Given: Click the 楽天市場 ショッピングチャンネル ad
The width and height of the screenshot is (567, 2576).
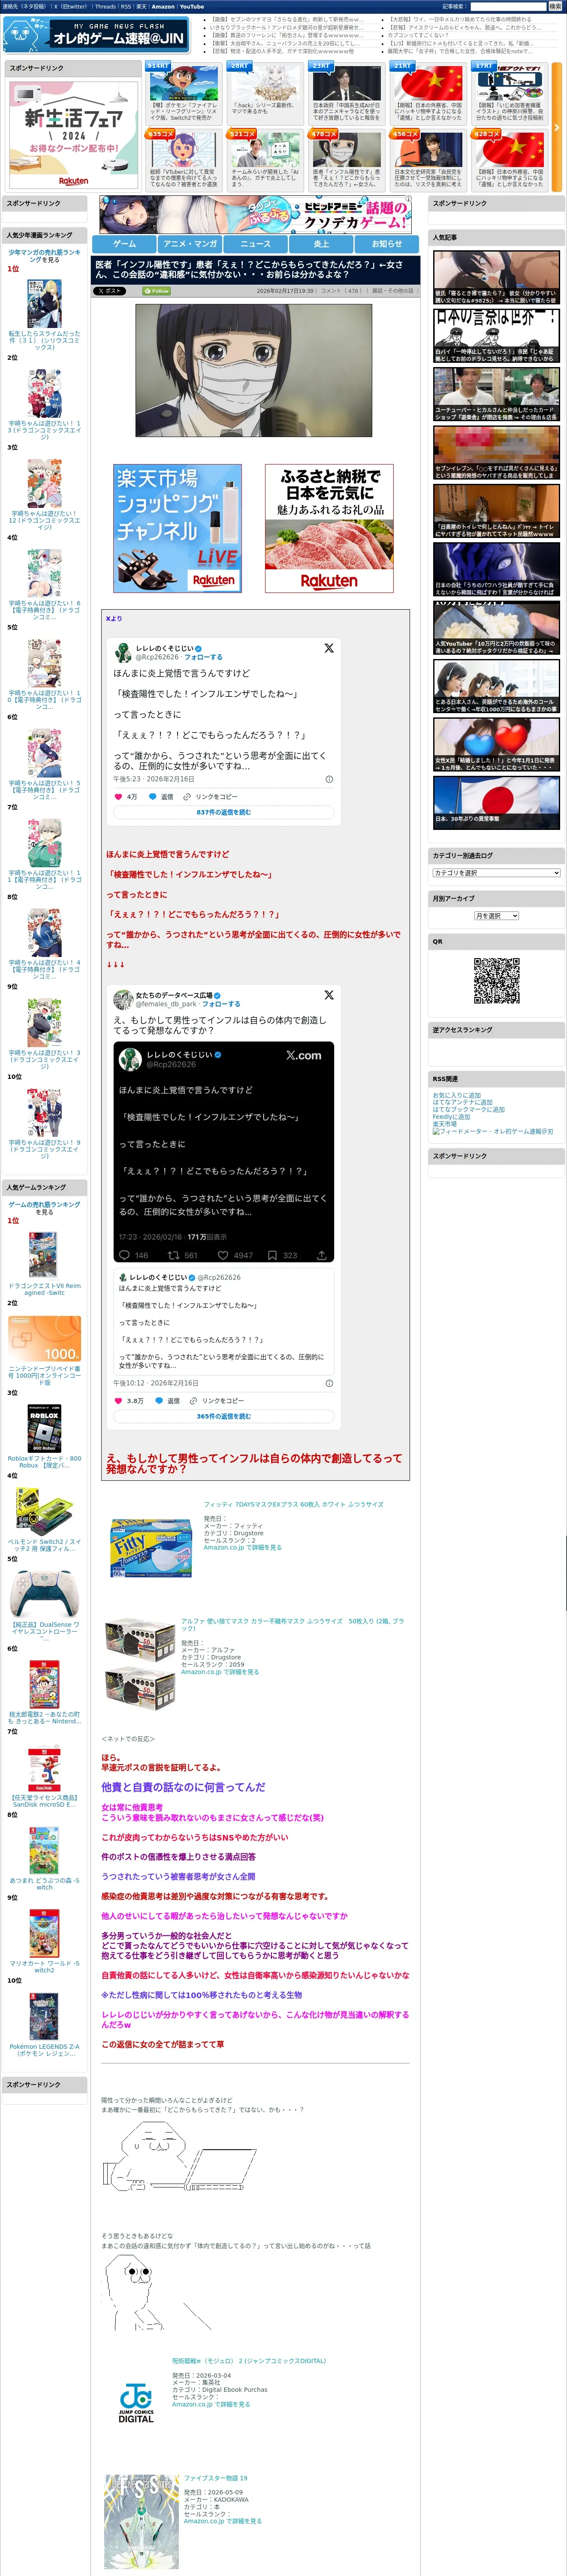Looking at the screenshot, I should (x=178, y=528).
